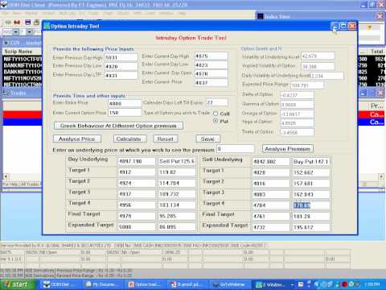Image resolution: width=386 pixels, height=290 pixels.
Task: Click Buy side Target 1 value 4912
Action: 137,172
